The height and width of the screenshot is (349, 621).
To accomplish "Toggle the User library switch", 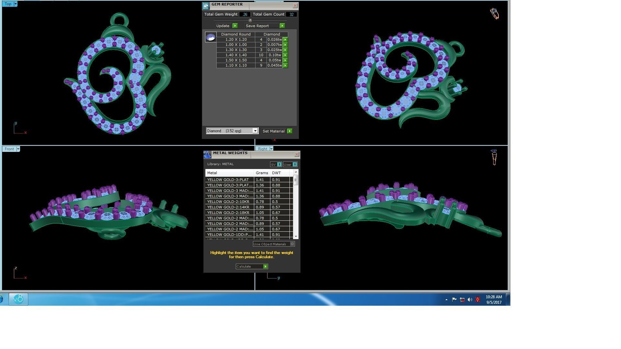I will point(294,164).
